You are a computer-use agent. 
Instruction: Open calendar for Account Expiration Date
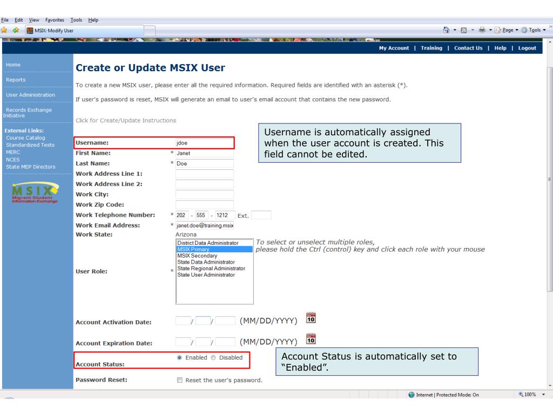point(311,339)
